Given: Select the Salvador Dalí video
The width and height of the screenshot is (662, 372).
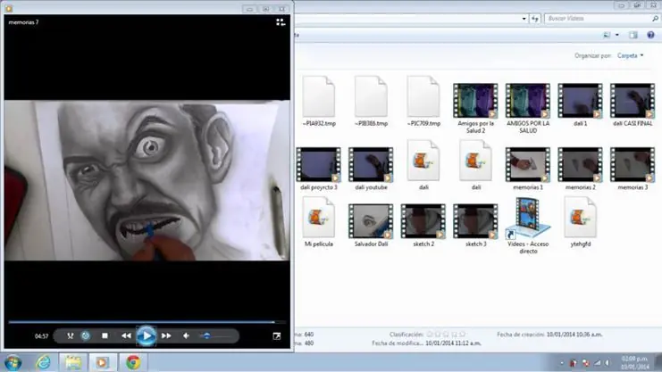Looking at the screenshot, I should tap(371, 226).
